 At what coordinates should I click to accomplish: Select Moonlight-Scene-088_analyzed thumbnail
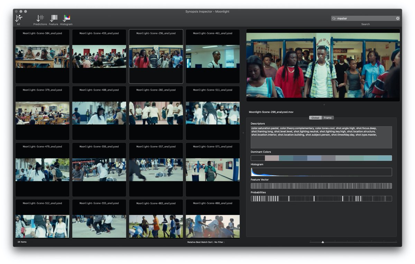click(213, 219)
